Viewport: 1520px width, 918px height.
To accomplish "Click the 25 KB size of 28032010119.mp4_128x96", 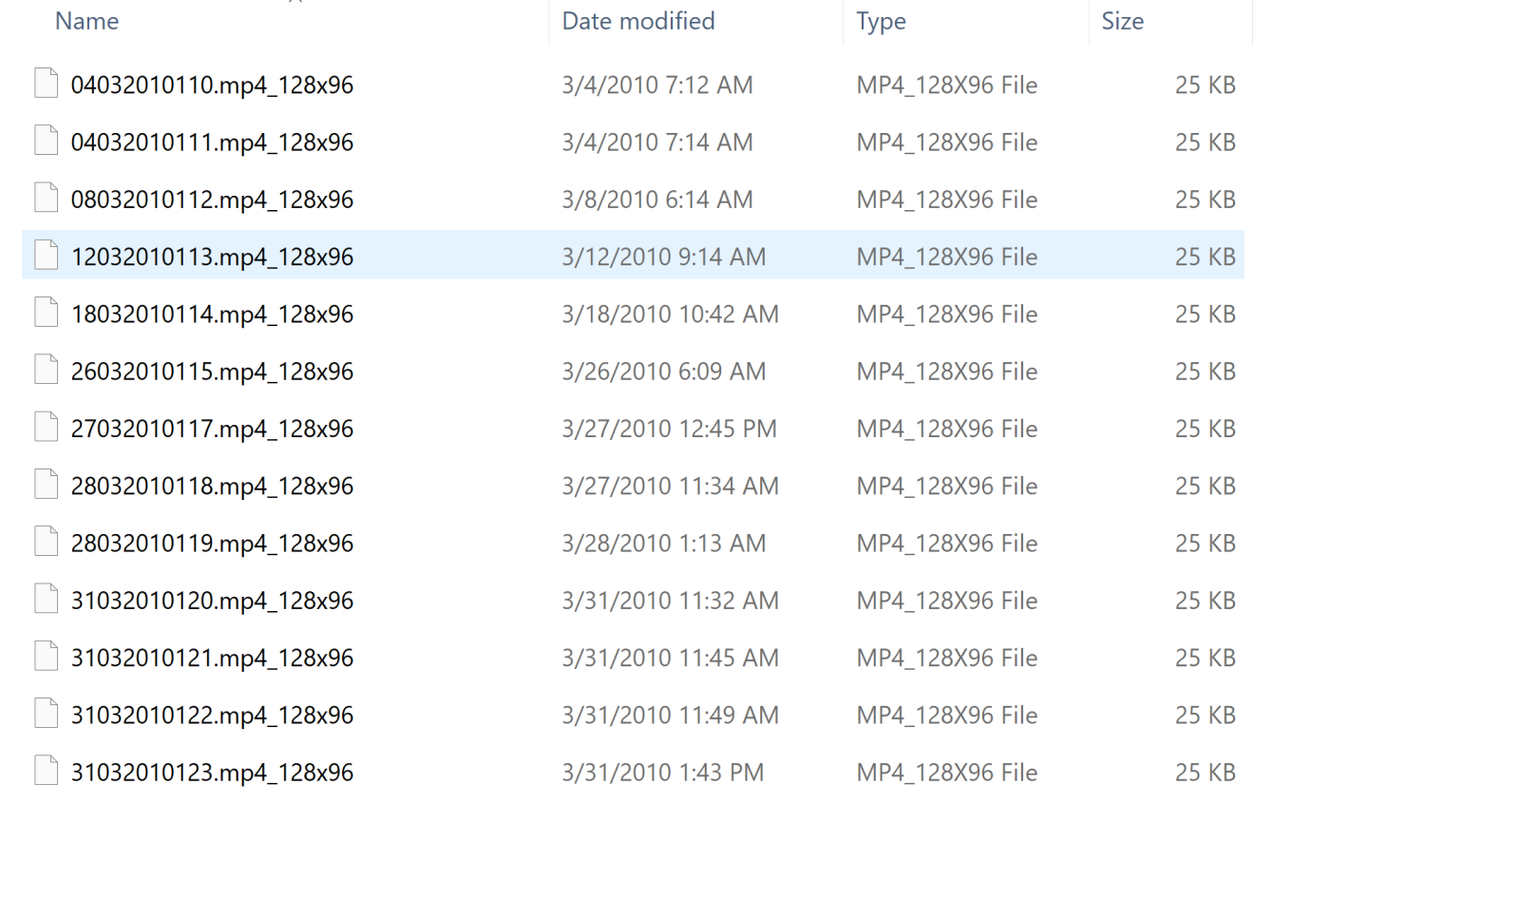I will coord(1206,543).
